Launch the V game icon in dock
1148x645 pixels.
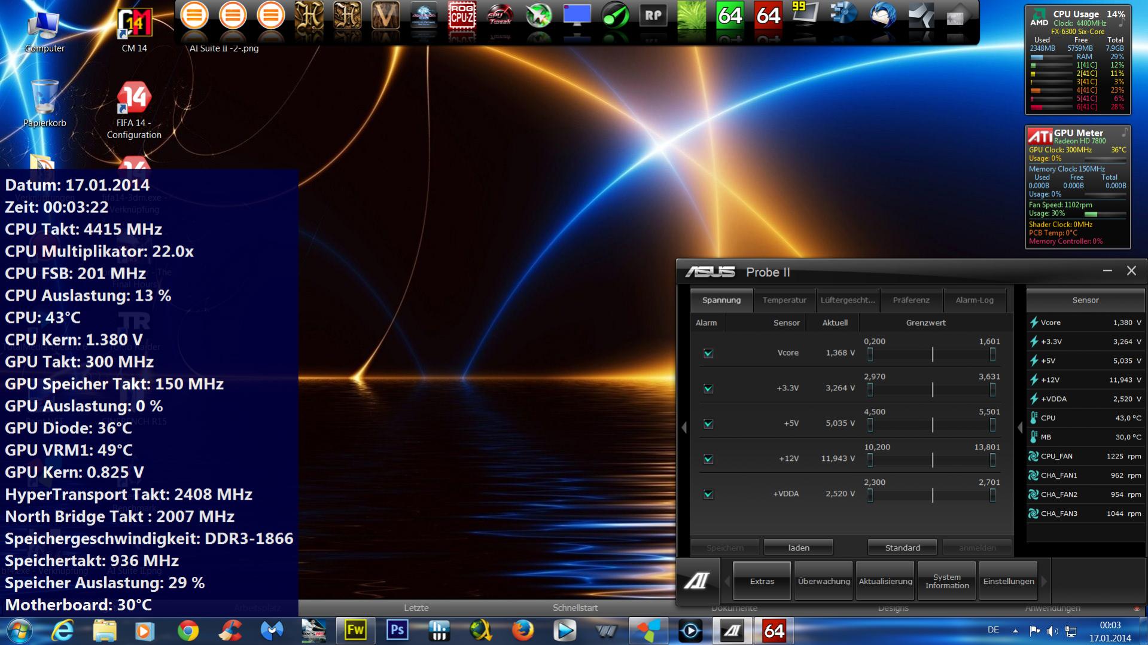(385, 16)
